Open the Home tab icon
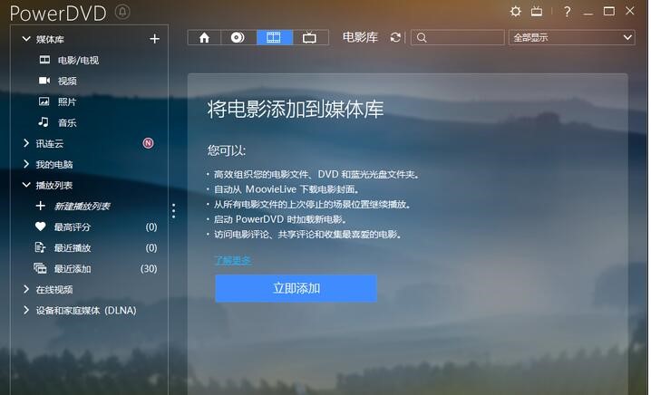651x395 pixels. (204, 38)
